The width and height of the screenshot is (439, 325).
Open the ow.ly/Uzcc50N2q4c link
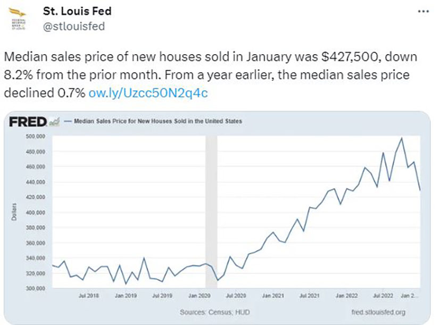tap(147, 92)
